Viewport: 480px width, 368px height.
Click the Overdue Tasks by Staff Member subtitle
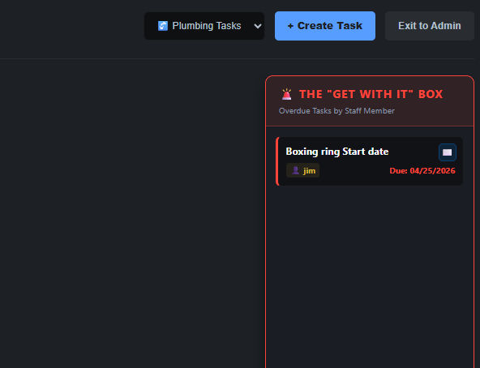[336, 111]
